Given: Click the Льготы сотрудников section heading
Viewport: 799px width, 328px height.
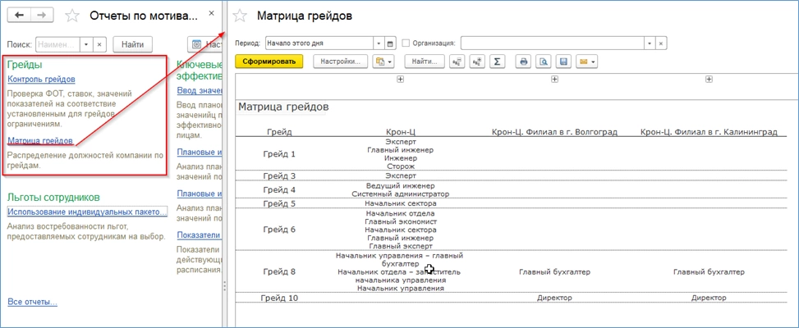Looking at the screenshot, I should (53, 198).
